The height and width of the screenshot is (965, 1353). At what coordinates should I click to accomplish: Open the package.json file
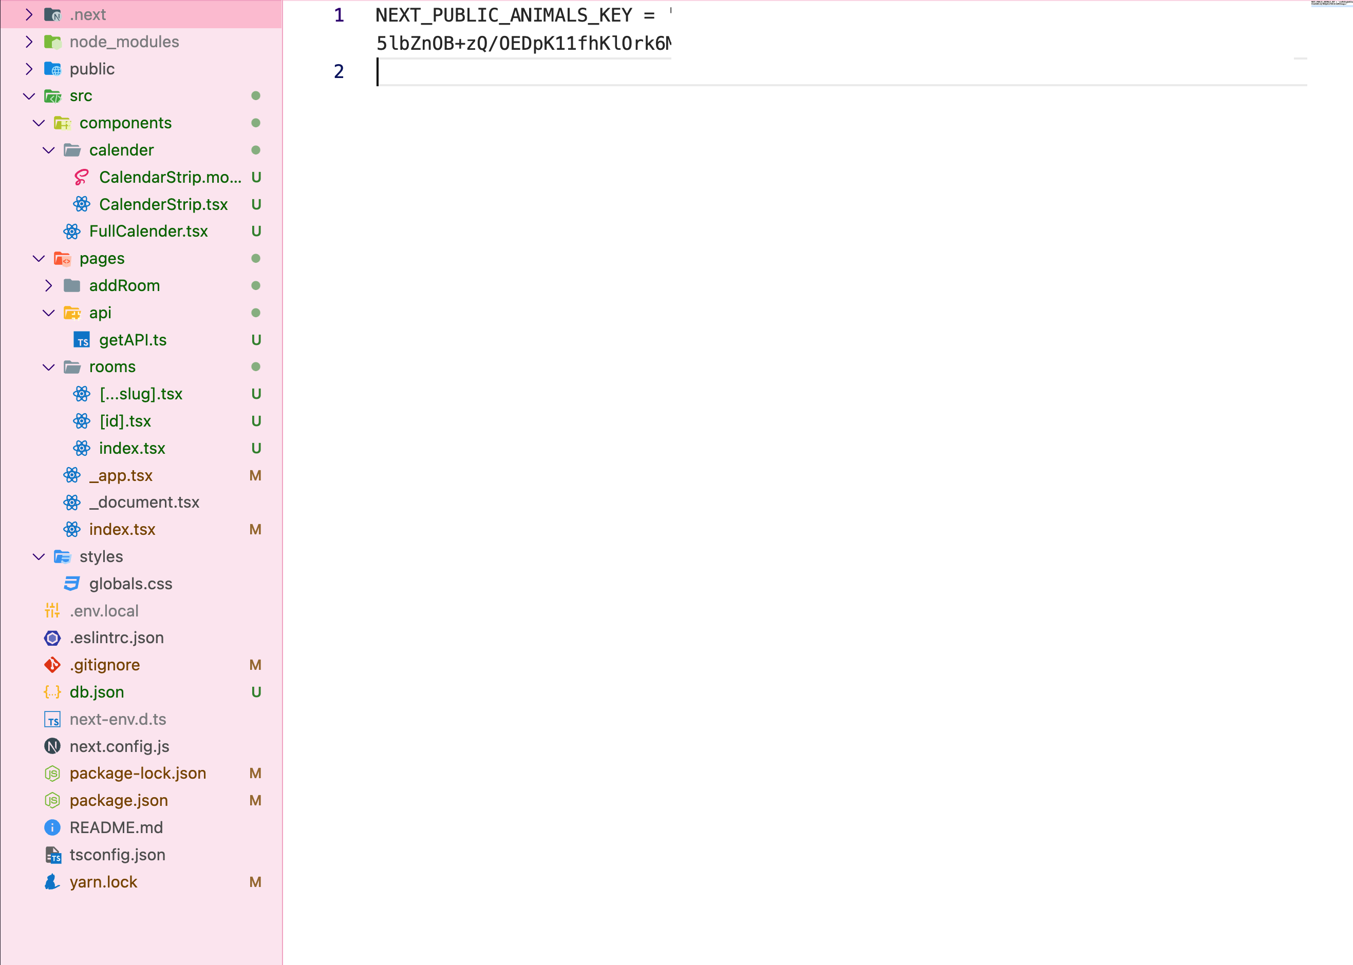(x=118, y=800)
